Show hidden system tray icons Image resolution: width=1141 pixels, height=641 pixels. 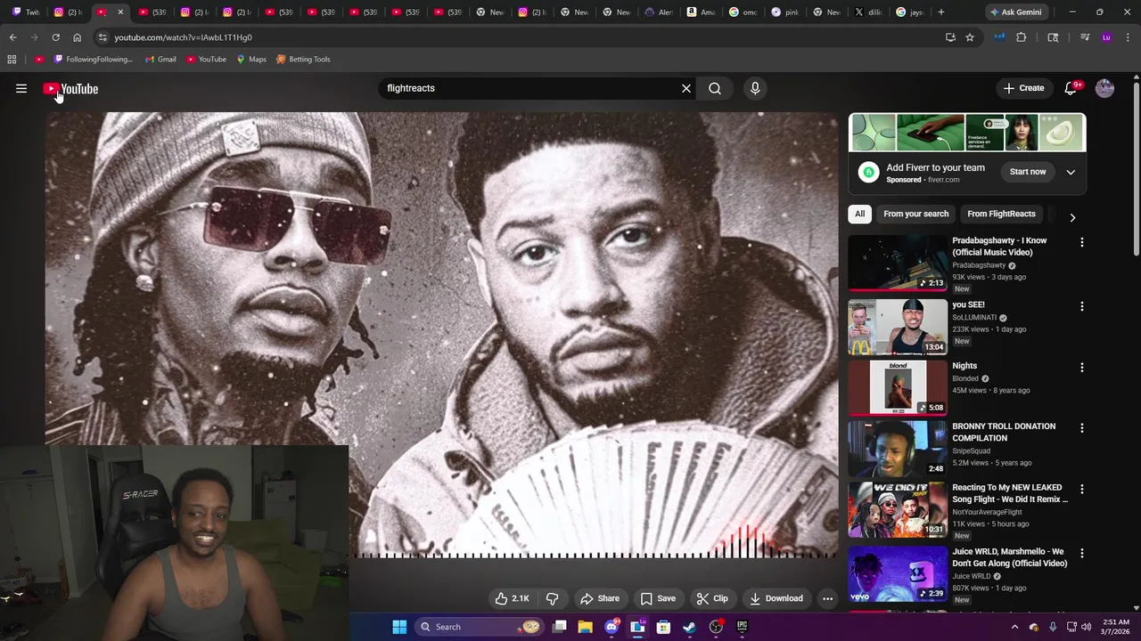1014,627
